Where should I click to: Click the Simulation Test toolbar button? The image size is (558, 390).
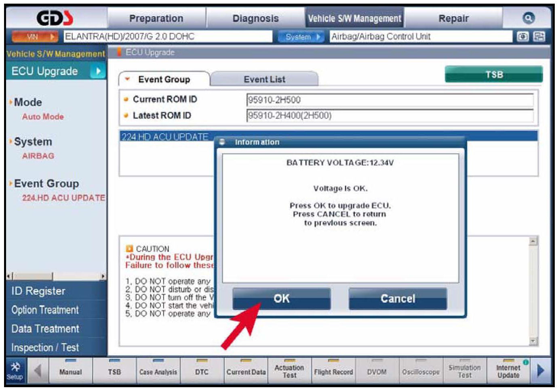tap(464, 371)
